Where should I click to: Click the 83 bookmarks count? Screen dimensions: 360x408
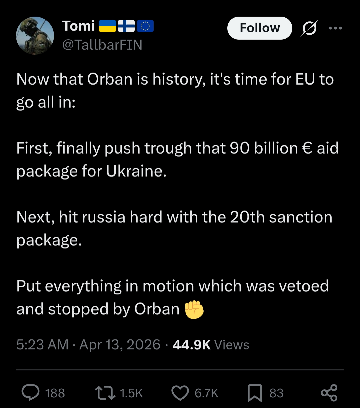pyautogui.click(x=276, y=393)
